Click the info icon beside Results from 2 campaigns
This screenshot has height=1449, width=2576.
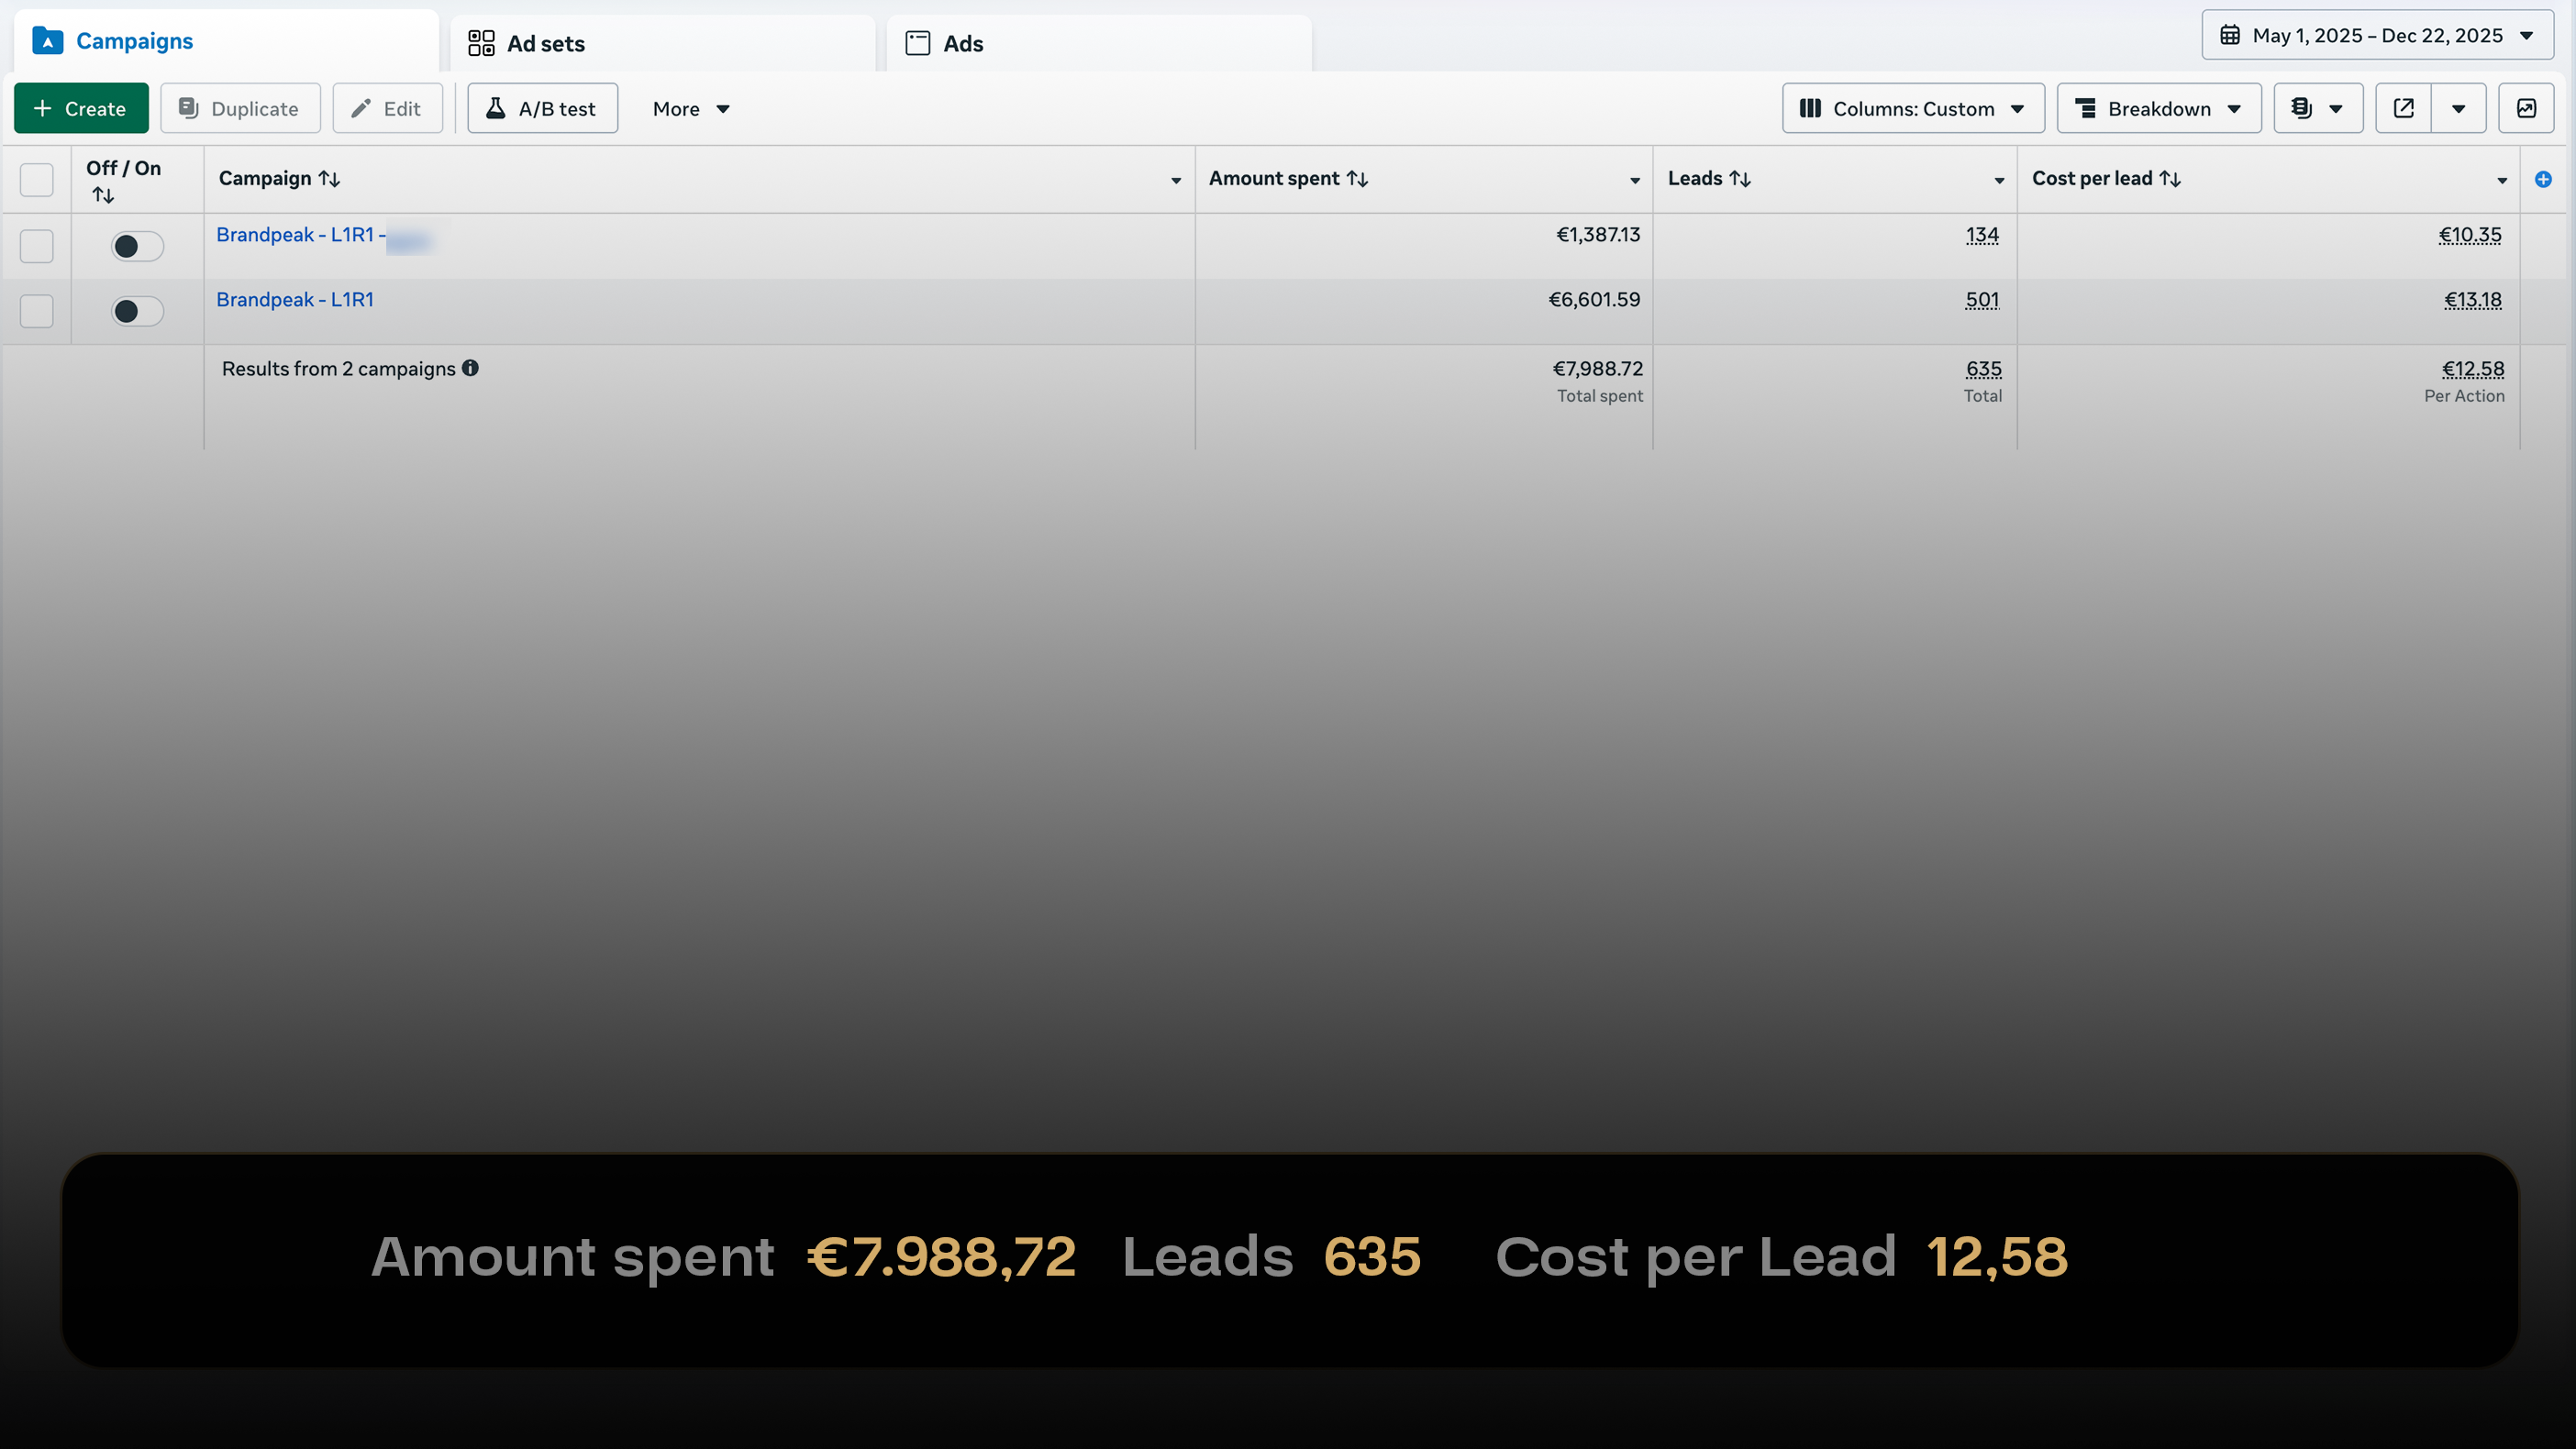[470, 368]
